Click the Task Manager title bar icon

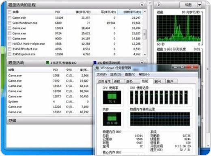point(97,68)
